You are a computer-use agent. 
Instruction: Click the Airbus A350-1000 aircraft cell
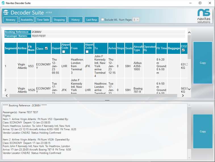click(x=138, y=66)
